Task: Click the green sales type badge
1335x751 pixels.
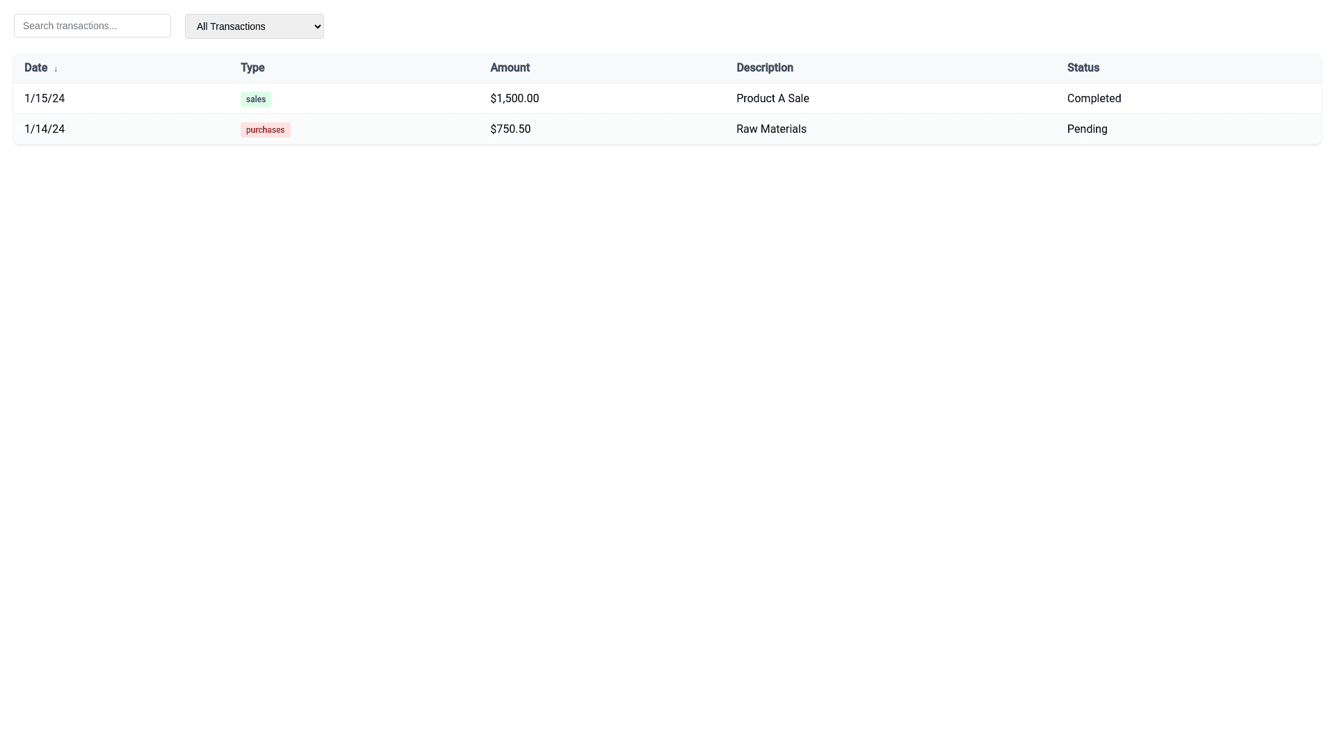Action: (x=255, y=99)
